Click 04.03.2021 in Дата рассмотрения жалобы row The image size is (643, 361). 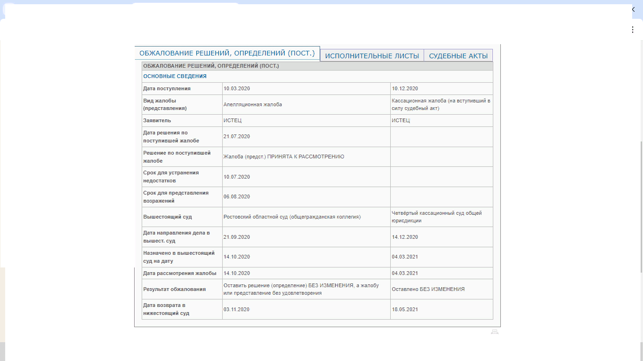(405, 273)
